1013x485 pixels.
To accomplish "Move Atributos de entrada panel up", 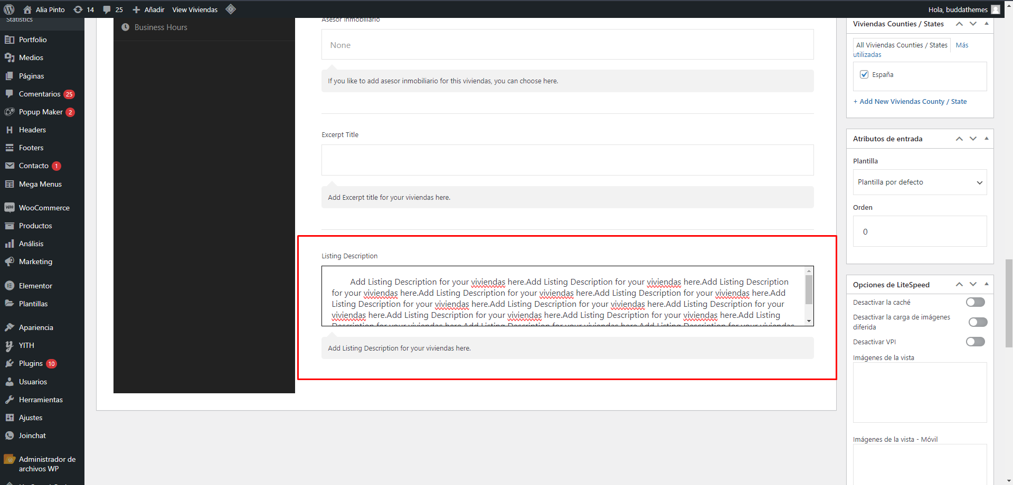I will tap(959, 139).
